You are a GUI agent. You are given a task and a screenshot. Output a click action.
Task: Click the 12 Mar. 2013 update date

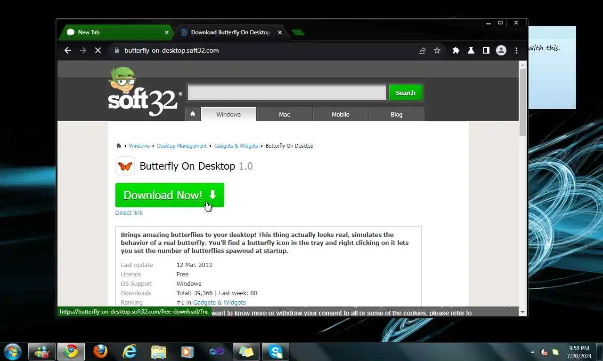(194, 265)
